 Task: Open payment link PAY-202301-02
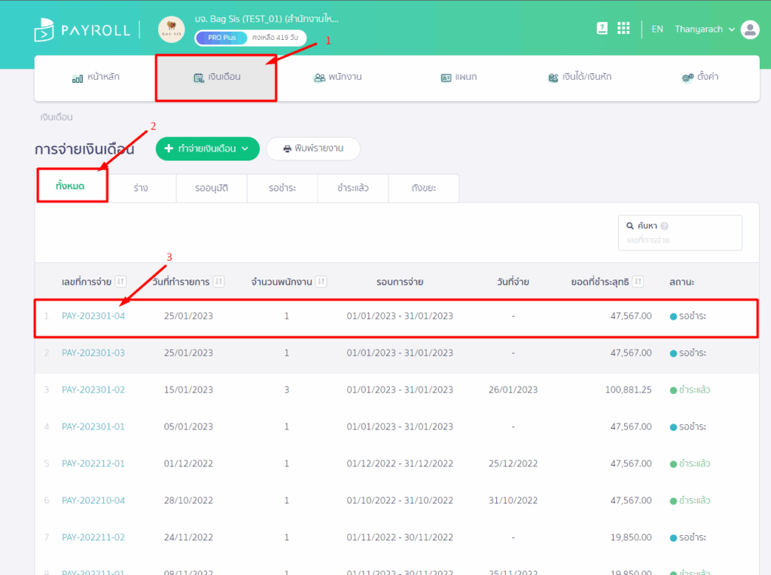pos(93,390)
